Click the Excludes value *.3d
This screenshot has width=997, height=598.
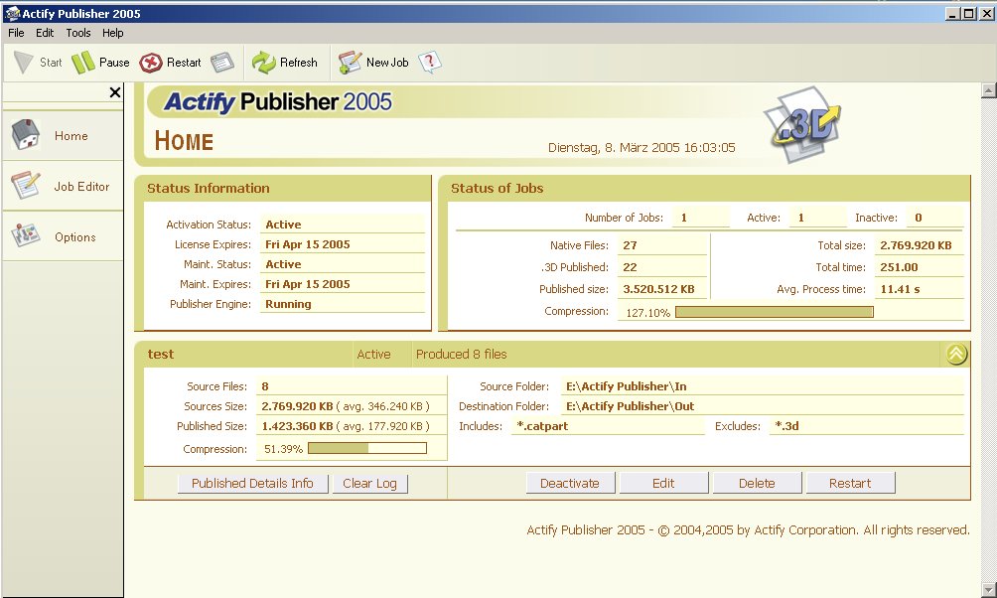[x=786, y=426]
